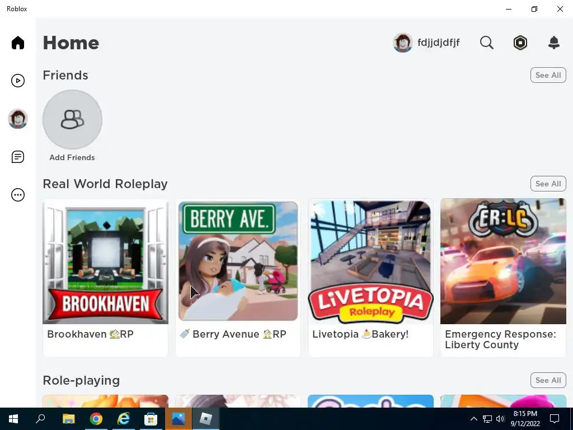Open the ER:LC game thumbnail
The width and height of the screenshot is (573, 430).
click(503, 261)
